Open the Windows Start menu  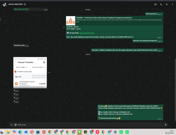(x=2, y=132)
